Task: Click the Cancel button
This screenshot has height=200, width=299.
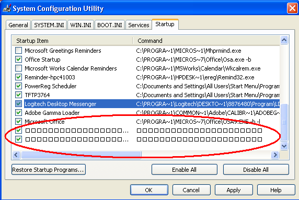Action: 191,190
